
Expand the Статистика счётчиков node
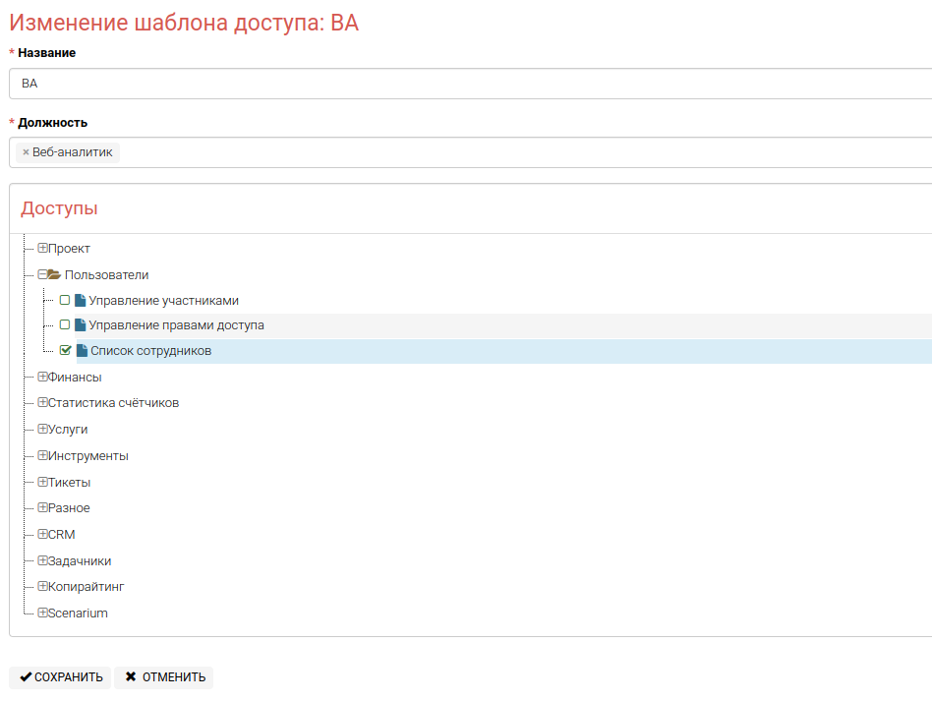42,403
